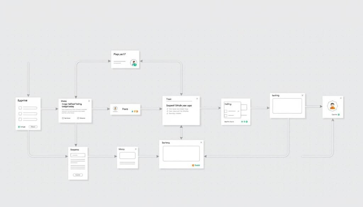Viewport: 363px width, 207px height.
Task: Select the right radio option in the Maks card
Action: click(x=78, y=118)
